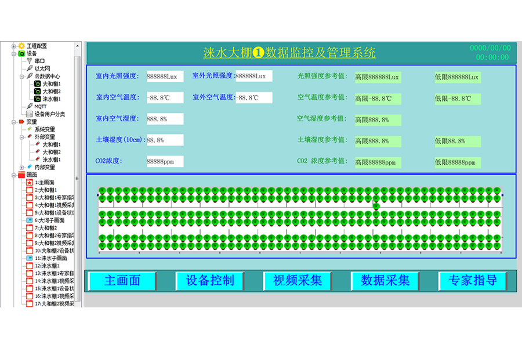
Task: Select 大和棚1 device icon under 云数据中心
Action: [x=38, y=84]
